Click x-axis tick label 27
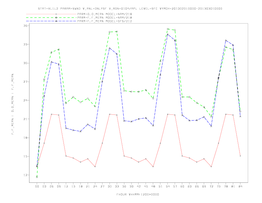The width and height of the screenshot is (262, 203). click(103, 186)
